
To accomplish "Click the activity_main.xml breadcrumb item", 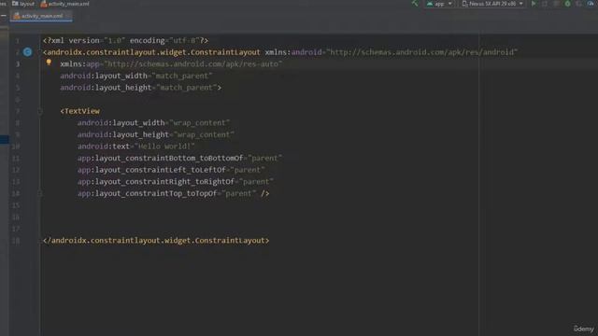I will [x=64, y=4].
